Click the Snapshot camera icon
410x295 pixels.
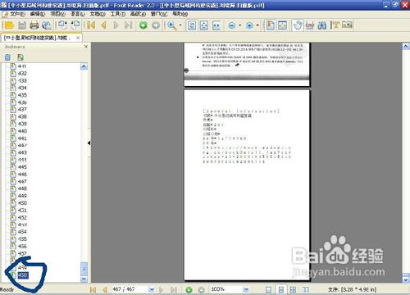(347, 25)
